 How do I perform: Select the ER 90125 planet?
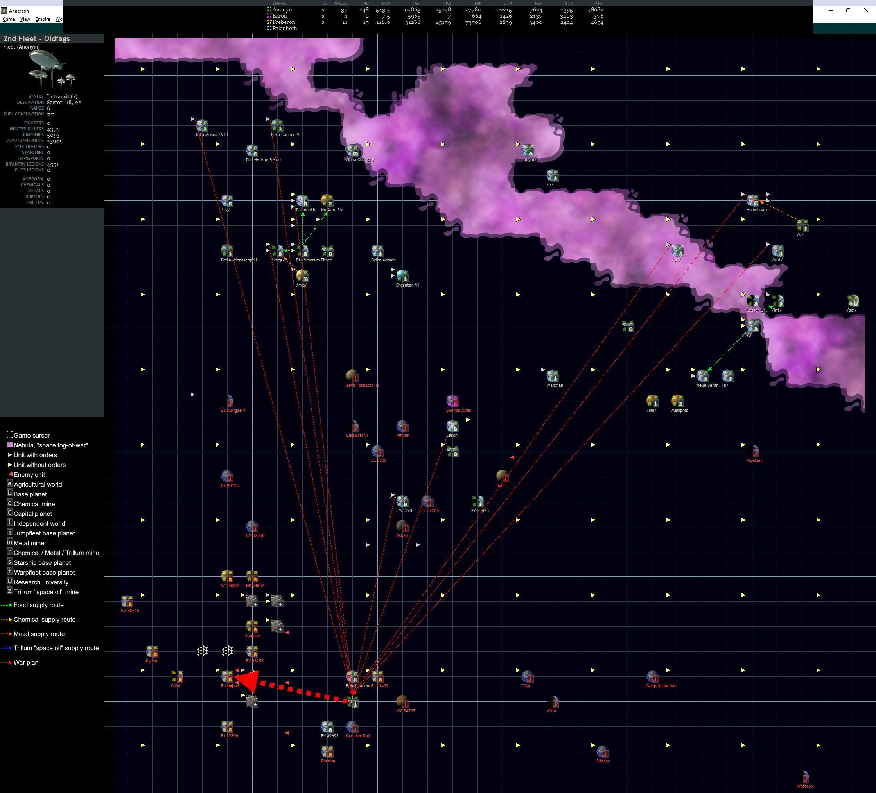[x=227, y=476]
